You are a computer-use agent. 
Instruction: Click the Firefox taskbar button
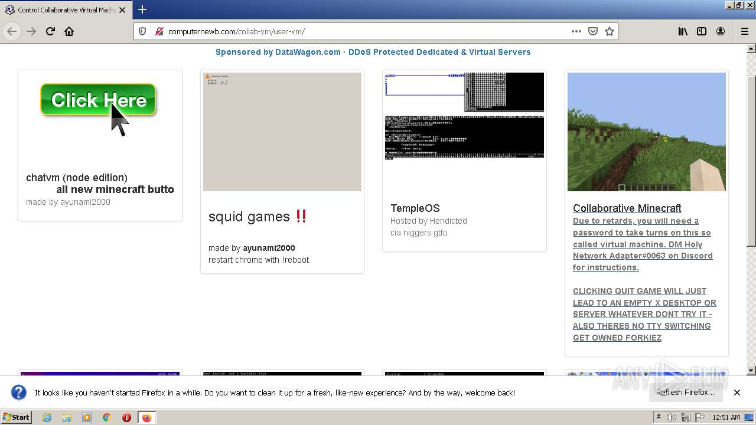click(146, 417)
